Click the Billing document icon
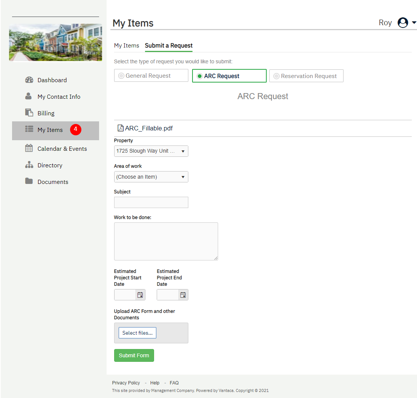This screenshot has height=398, width=417. pyautogui.click(x=29, y=113)
